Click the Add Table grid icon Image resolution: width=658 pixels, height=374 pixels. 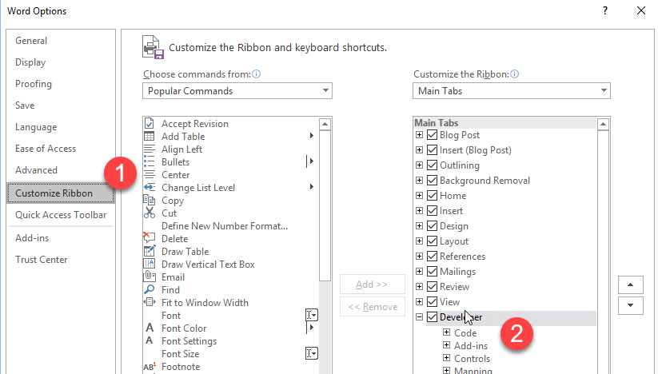[x=149, y=137]
